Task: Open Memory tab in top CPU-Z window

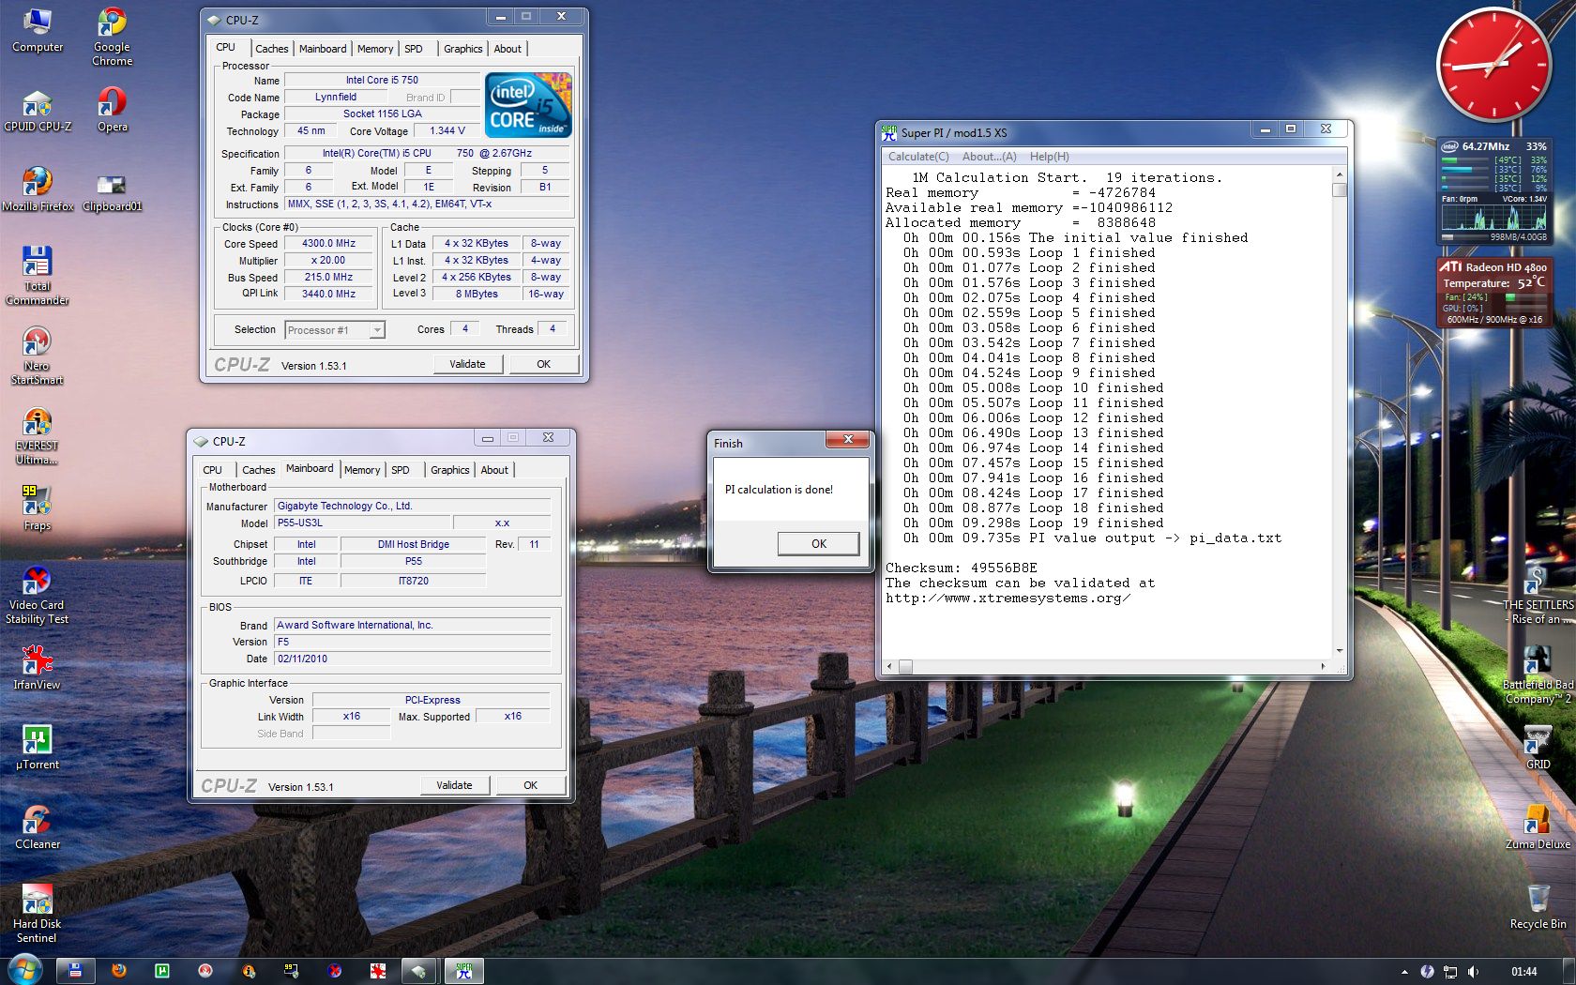Action: (375, 49)
